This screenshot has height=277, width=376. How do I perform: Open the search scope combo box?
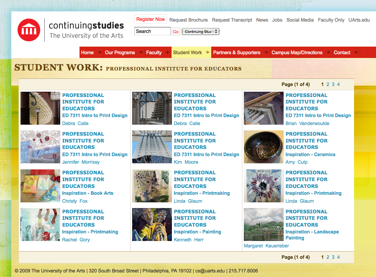pyautogui.click(x=200, y=32)
